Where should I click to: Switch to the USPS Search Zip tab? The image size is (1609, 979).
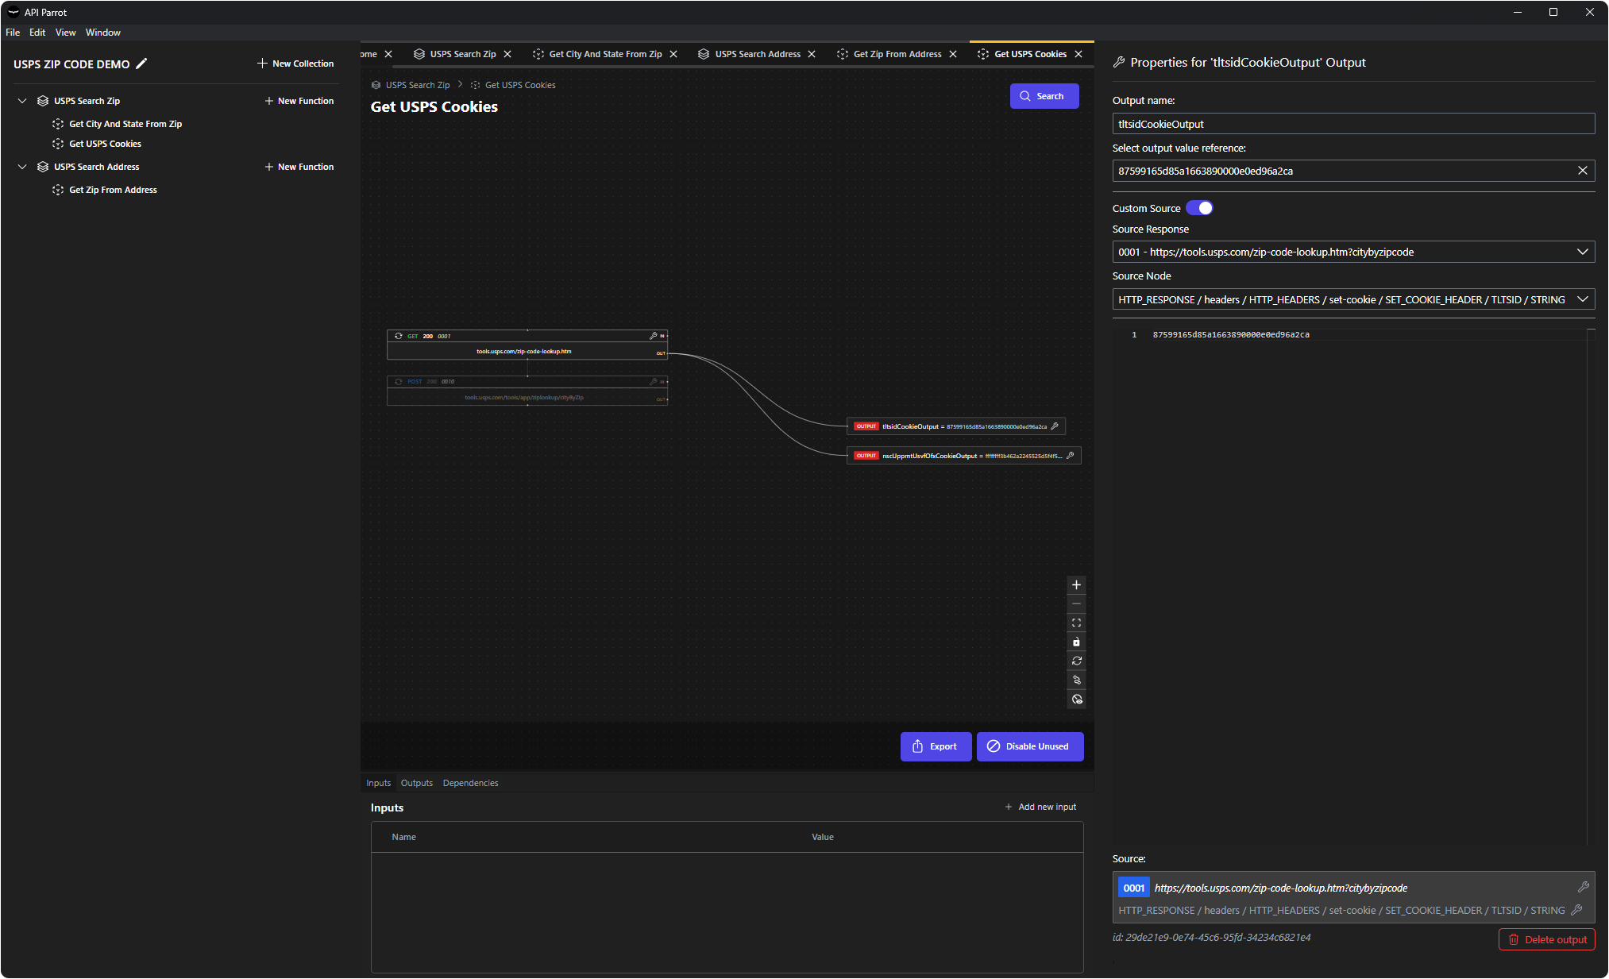pyautogui.click(x=462, y=54)
